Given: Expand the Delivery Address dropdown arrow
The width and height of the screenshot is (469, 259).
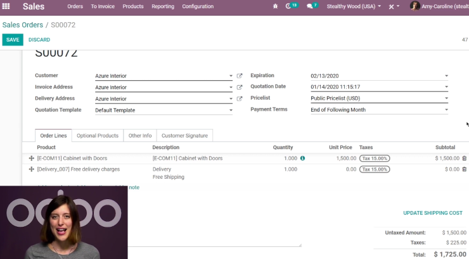Looking at the screenshot, I should tap(231, 99).
